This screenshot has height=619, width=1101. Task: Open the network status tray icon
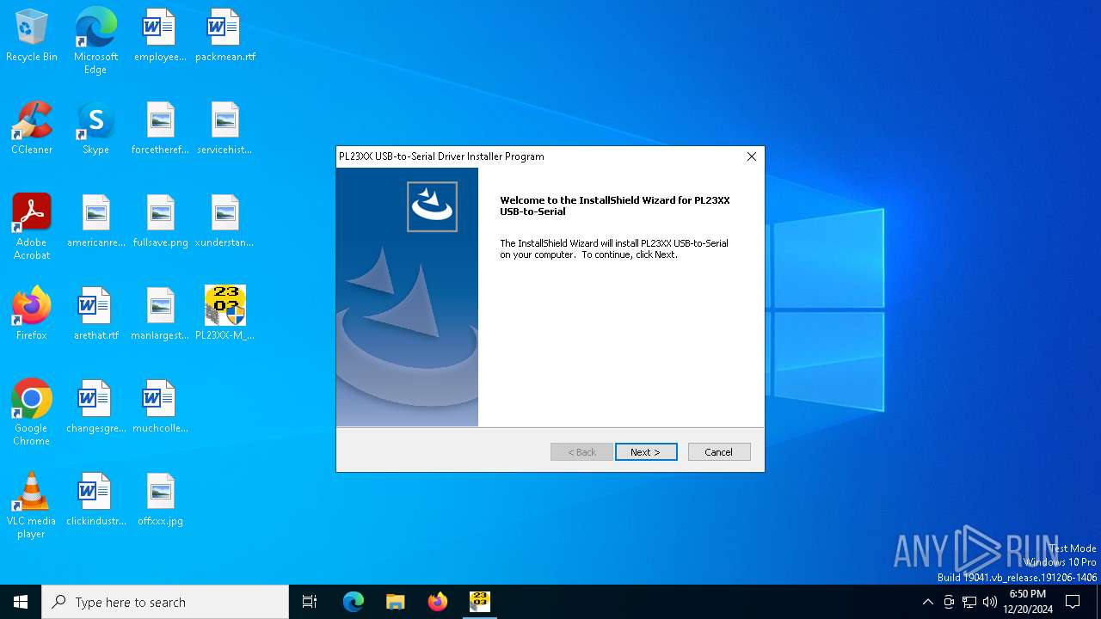[969, 602]
